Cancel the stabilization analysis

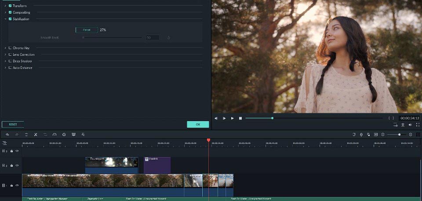tap(87, 30)
